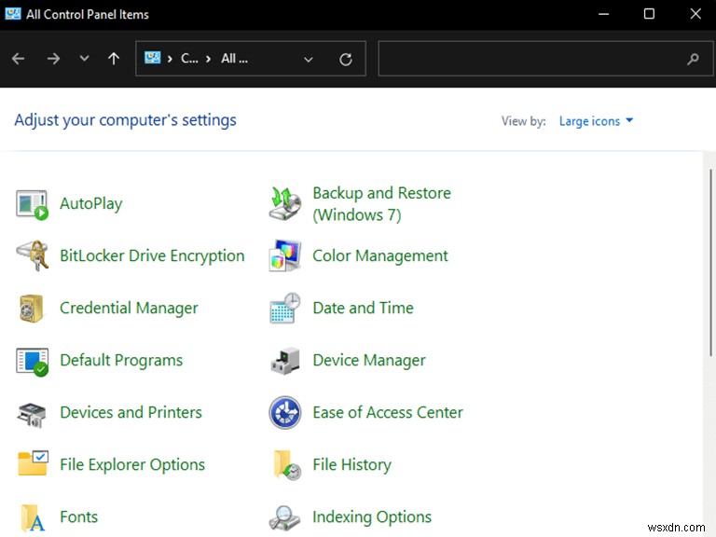Open the Devices and Printers icon
Image resolution: width=716 pixels, height=537 pixels.
32,415
